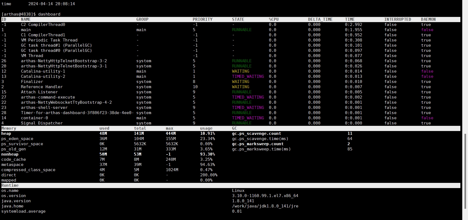Image resolution: width=468 pixels, height=220 pixels.
Task: Click the 'Catalina-utility-1' thread name
Action: (43, 71)
